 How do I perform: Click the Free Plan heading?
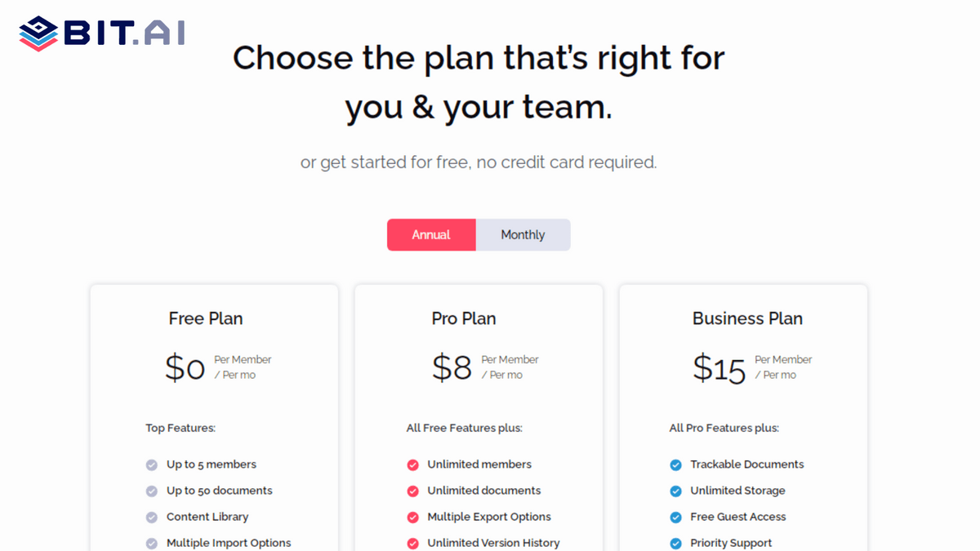point(205,318)
